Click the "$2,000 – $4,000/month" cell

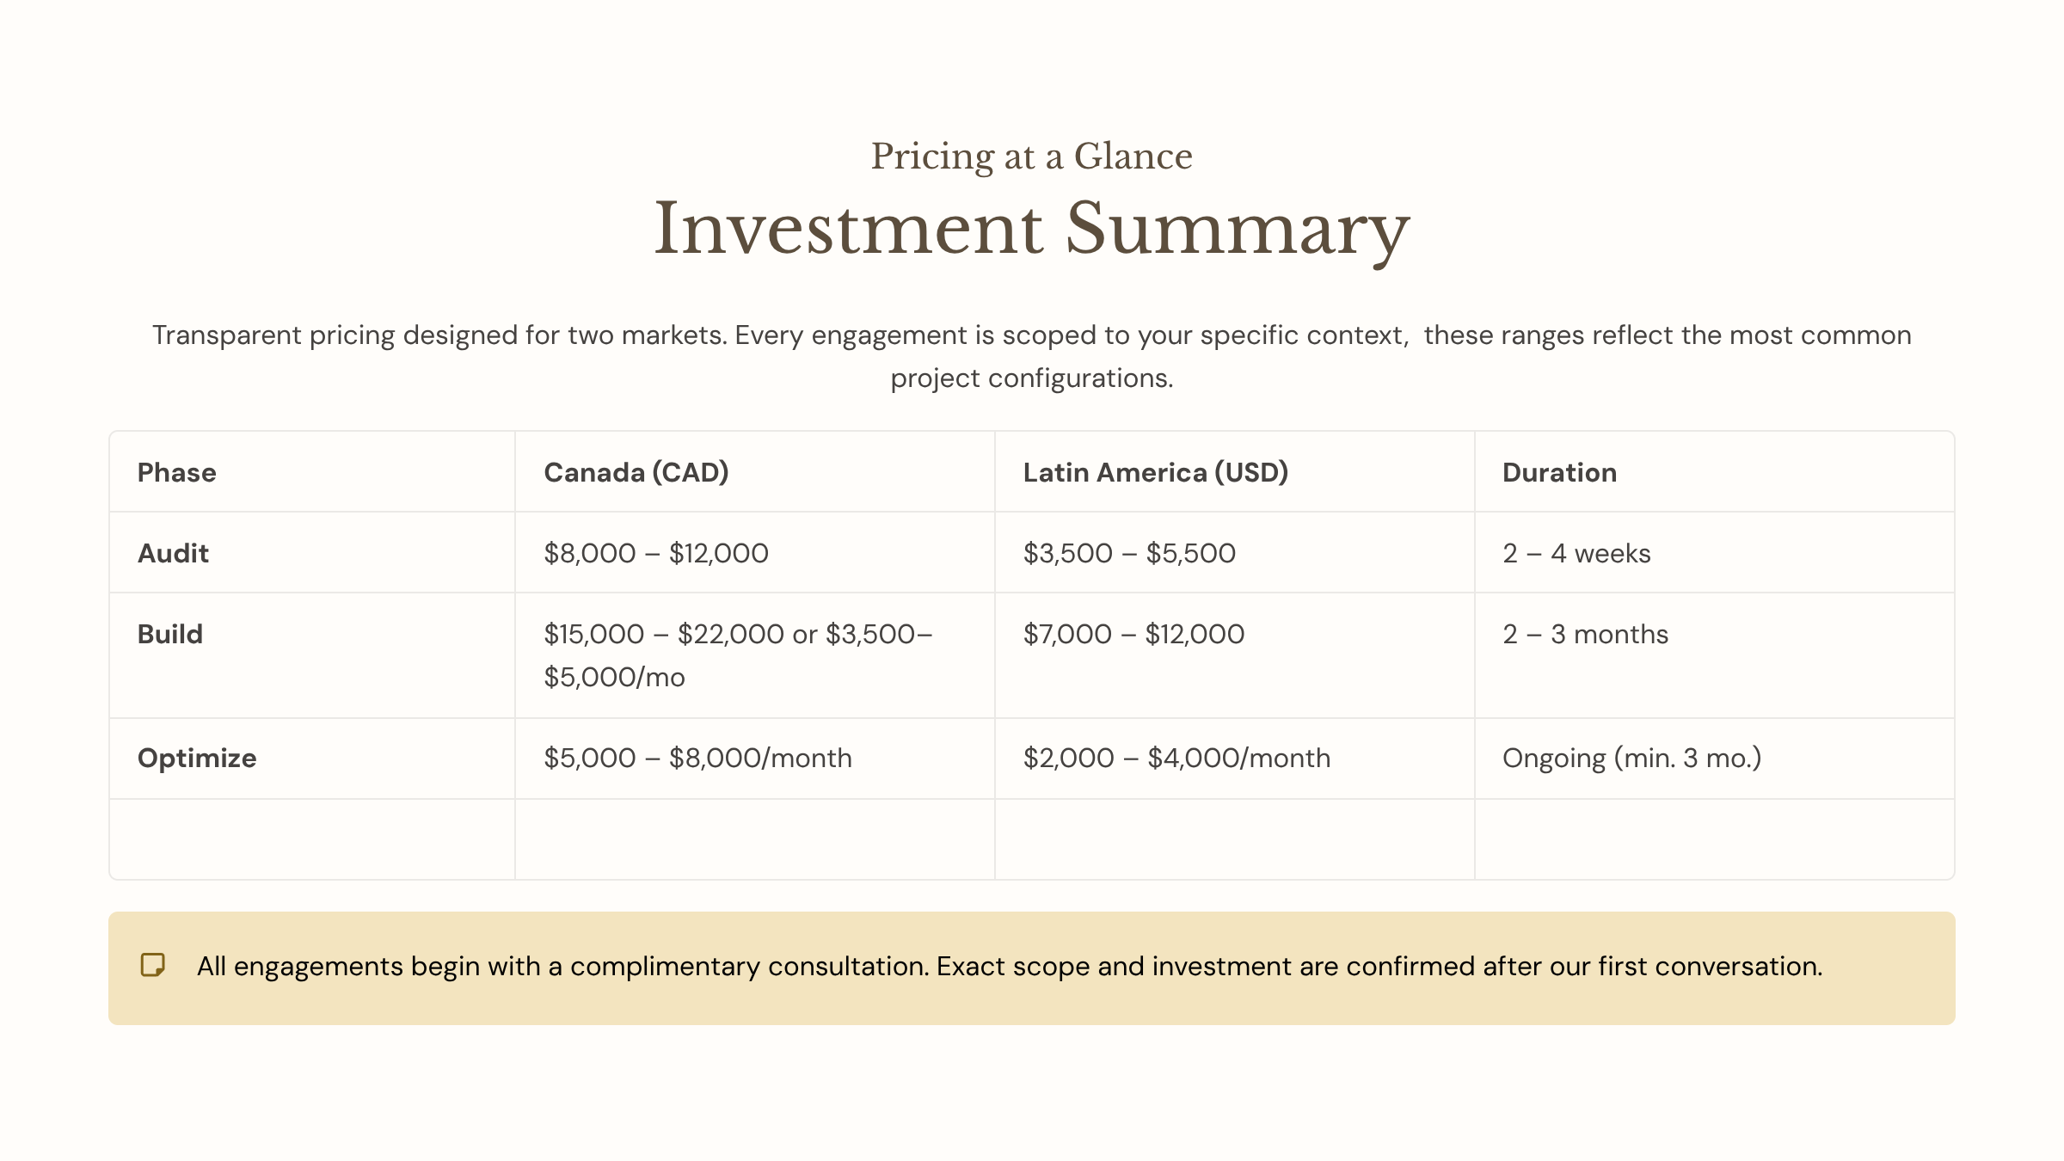(x=1176, y=758)
